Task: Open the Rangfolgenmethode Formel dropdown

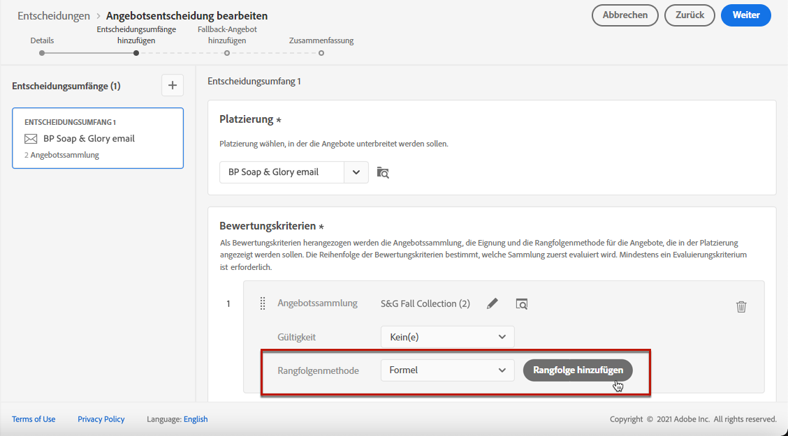Action: click(447, 370)
